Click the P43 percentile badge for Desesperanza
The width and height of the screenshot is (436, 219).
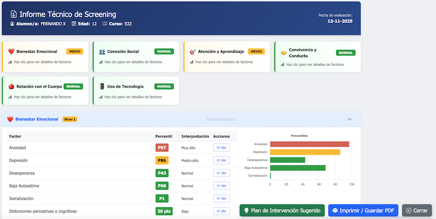pos(162,173)
